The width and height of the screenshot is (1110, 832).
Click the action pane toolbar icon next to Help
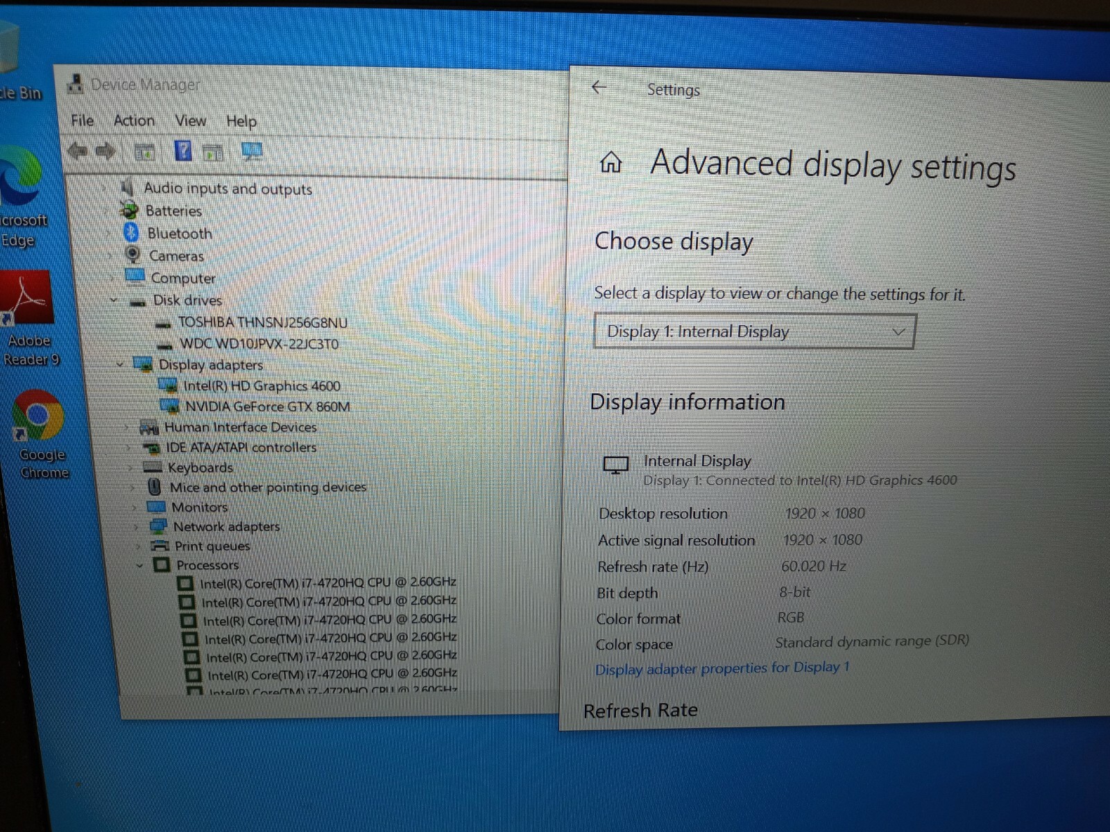213,152
